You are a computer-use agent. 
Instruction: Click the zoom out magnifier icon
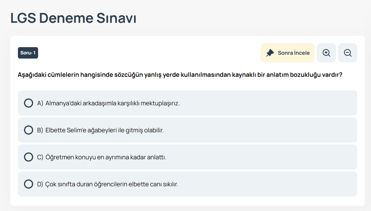(x=348, y=53)
